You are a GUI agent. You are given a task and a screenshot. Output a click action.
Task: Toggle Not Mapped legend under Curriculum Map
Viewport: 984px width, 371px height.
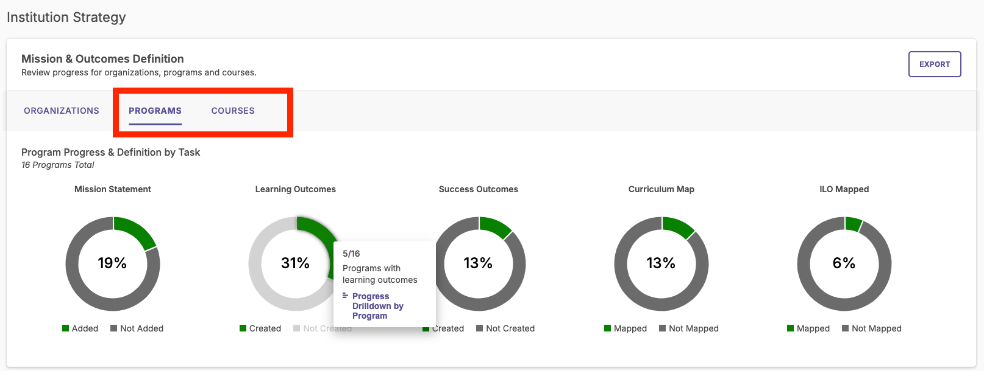click(688, 328)
